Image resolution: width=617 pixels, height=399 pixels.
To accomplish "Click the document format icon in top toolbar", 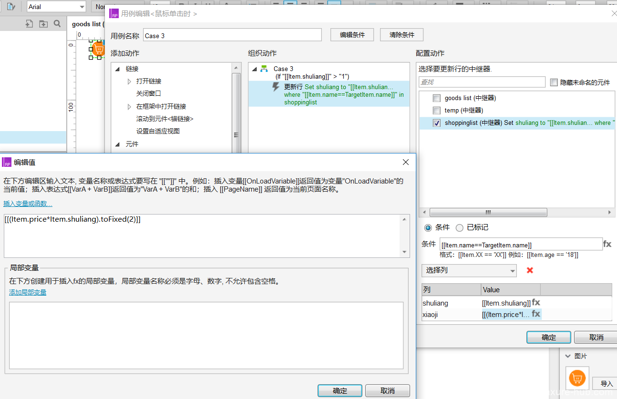I will [10, 7].
